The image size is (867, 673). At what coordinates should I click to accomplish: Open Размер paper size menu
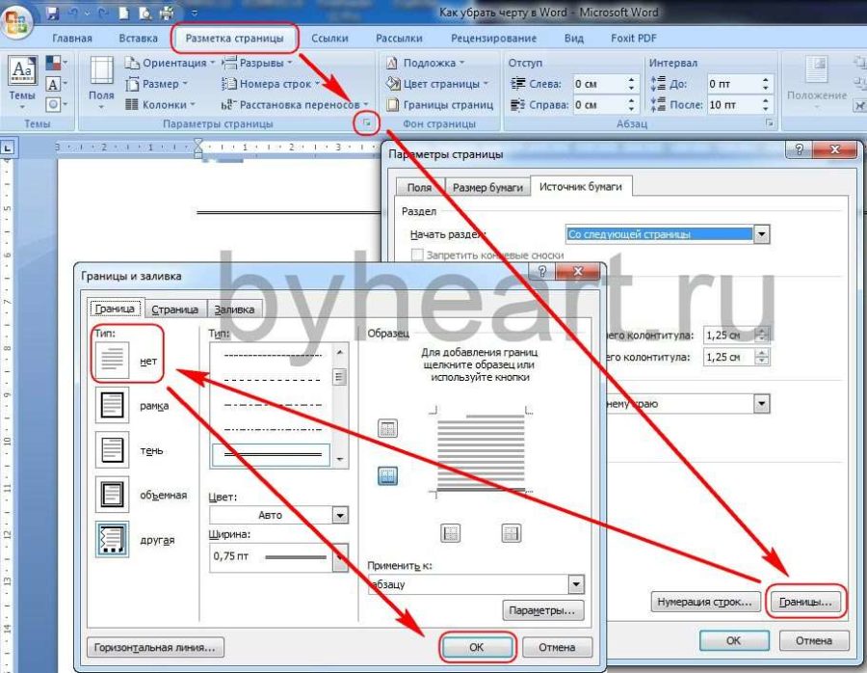click(x=157, y=84)
